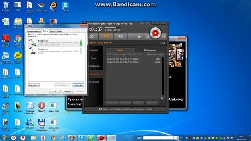Switch to Звуки tab in Sound dialog
Screen dimensions: 251x141
point(53,31)
